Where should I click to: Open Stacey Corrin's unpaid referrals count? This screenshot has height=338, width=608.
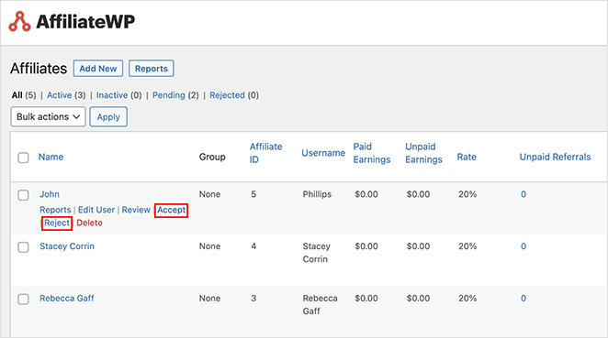(524, 246)
